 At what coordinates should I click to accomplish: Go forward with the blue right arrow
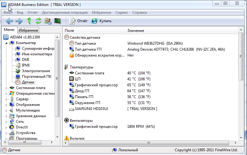point(19,21)
